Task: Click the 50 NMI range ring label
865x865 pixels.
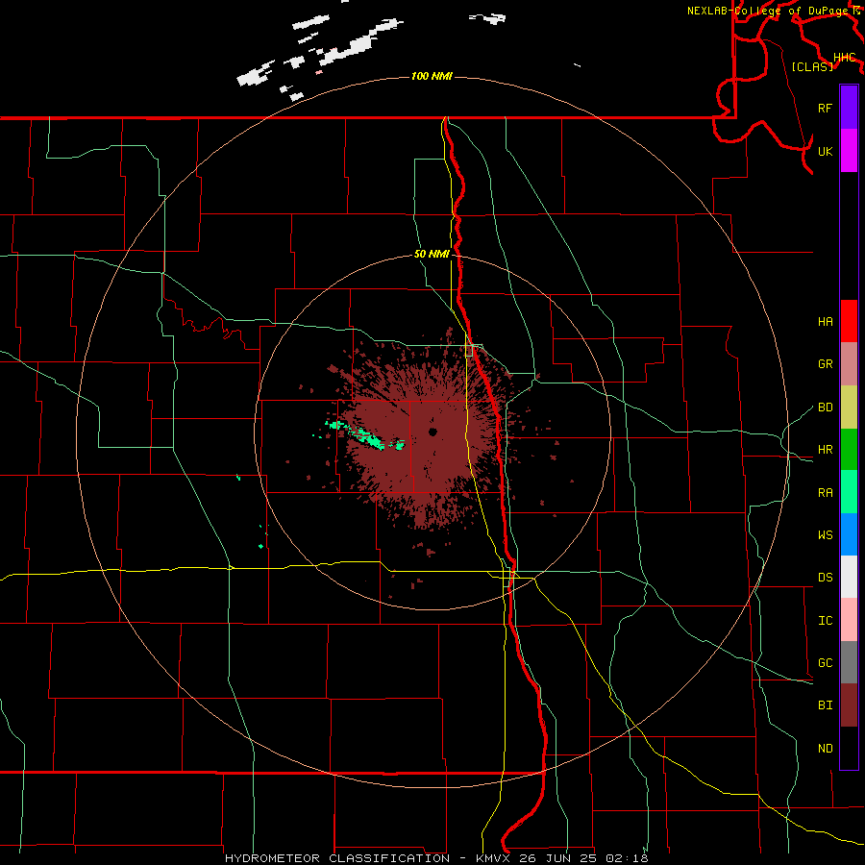Action: [x=432, y=254]
